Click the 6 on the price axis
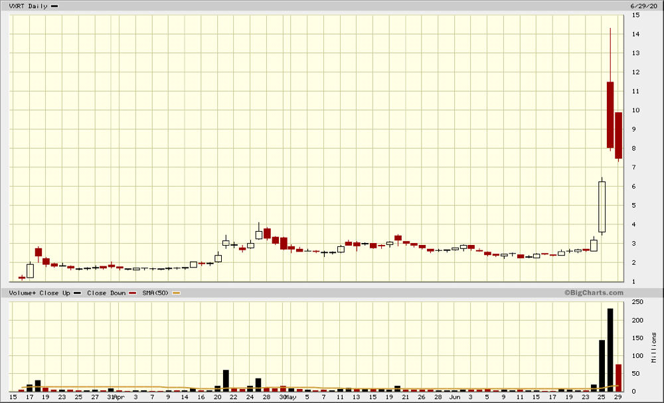Image resolution: width=664 pixels, height=403 pixels. tap(634, 187)
